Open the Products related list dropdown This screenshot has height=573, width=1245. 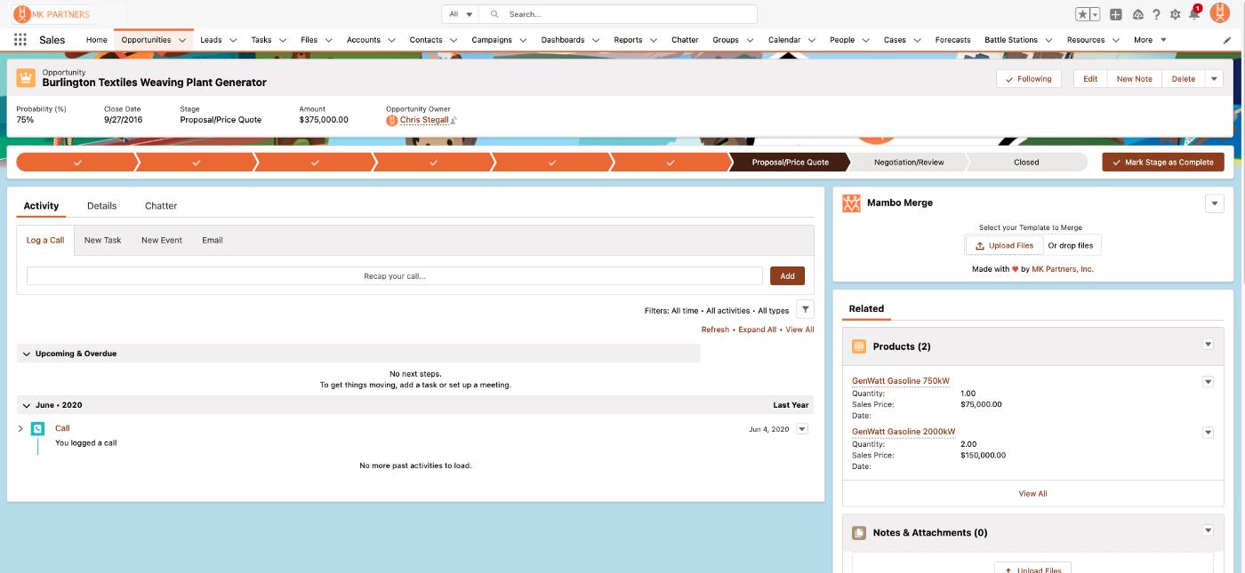1208,345
